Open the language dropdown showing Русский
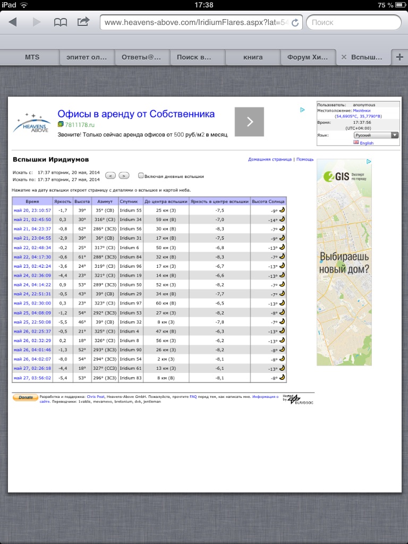The height and width of the screenshot is (544, 408). 376,135
